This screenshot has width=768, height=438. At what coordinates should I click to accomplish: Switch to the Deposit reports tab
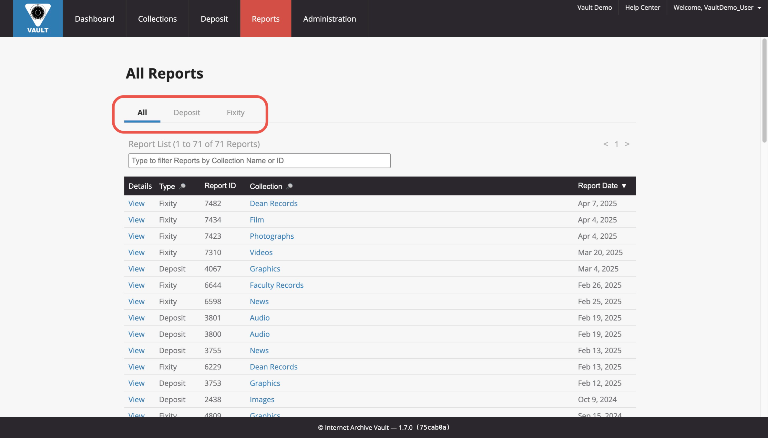pos(187,113)
